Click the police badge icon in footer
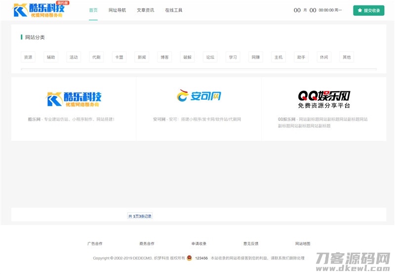The width and height of the screenshot is (395, 274). pyautogui.click(x=189, y=258)
